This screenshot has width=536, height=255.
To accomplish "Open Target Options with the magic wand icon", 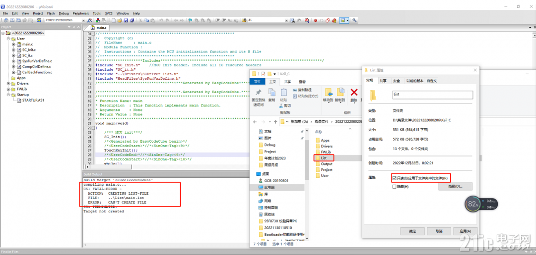I will click(x=89, y=20).
